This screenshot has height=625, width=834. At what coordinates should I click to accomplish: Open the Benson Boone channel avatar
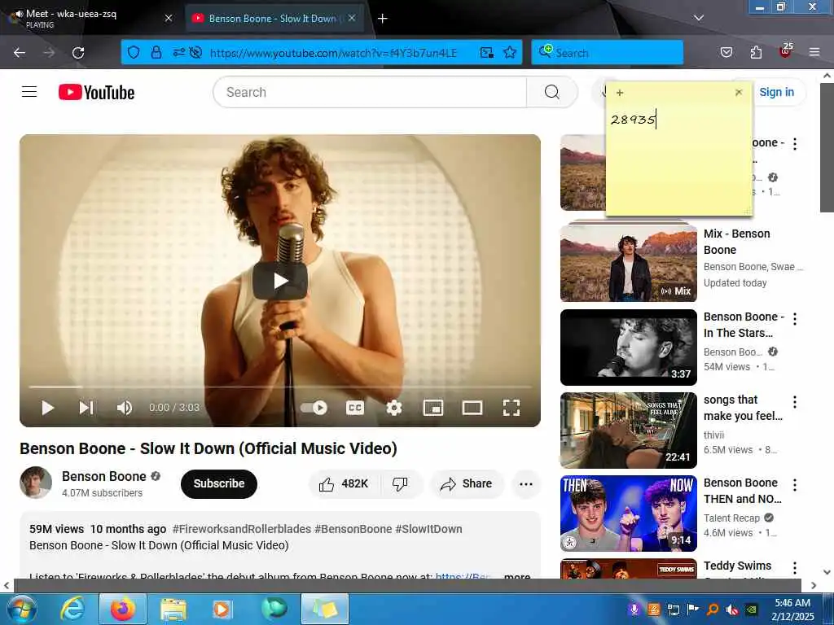36,483
